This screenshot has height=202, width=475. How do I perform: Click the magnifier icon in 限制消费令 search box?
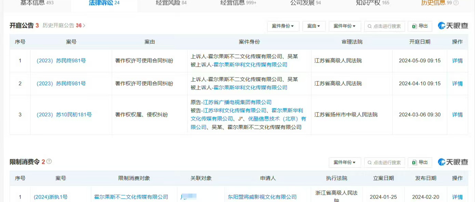pyautogui.click(x=370, y=162)
